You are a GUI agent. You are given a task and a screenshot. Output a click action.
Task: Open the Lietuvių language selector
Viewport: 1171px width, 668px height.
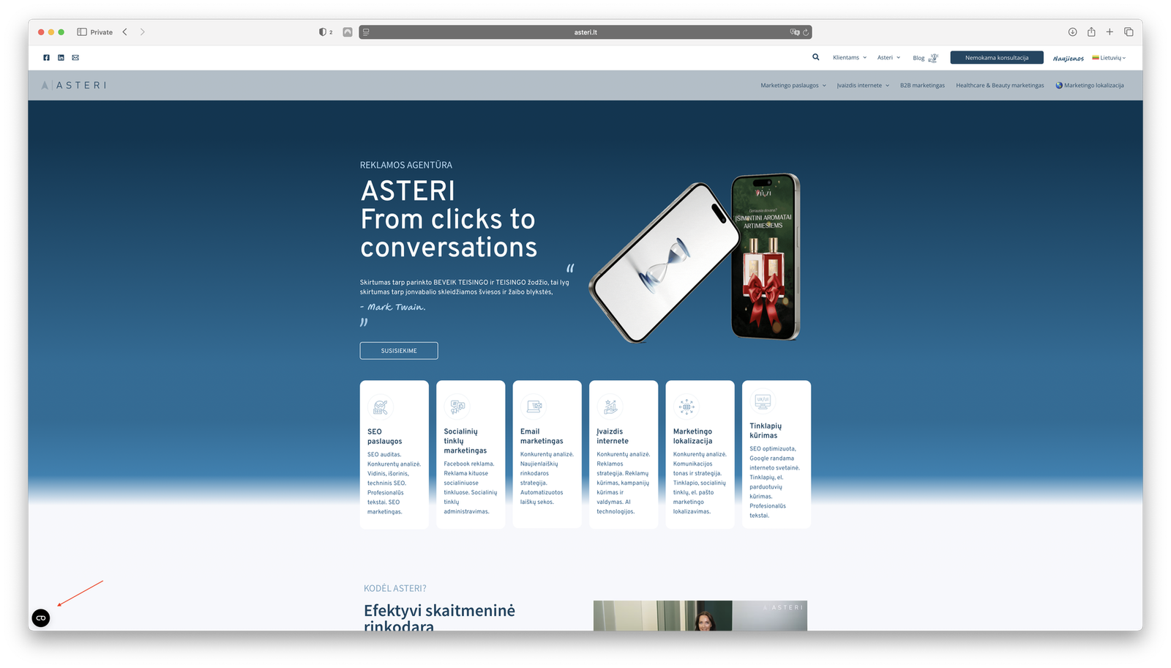pyautogui.click(x=1109, y=57)
